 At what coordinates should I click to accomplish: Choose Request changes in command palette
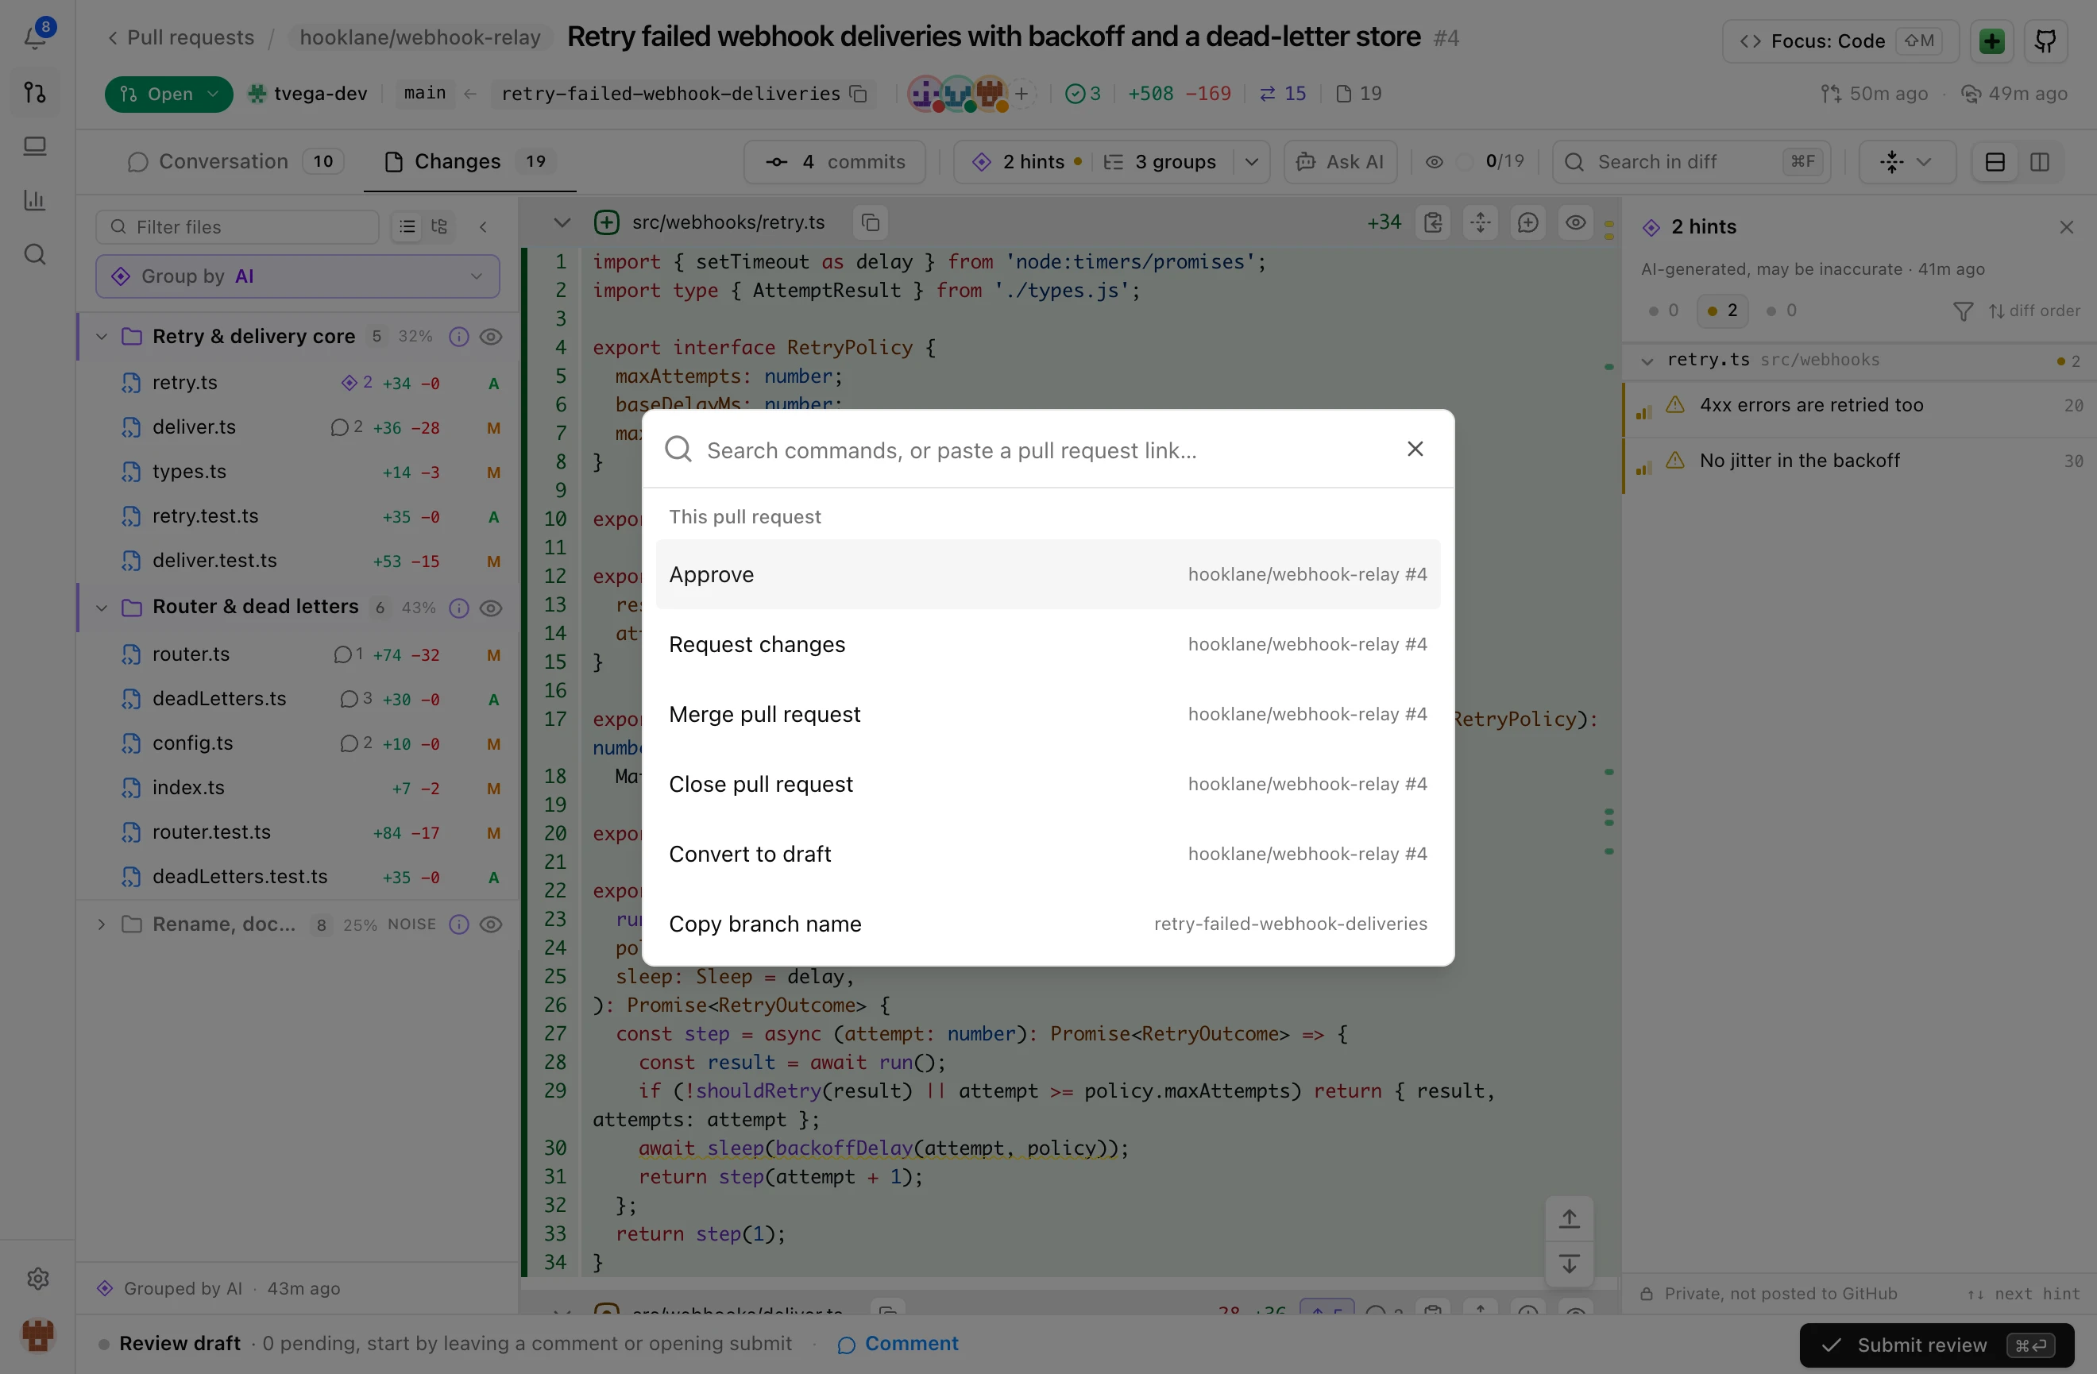coord(1048,645)
